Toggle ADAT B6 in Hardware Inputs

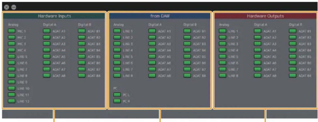(x=82, y=63)
